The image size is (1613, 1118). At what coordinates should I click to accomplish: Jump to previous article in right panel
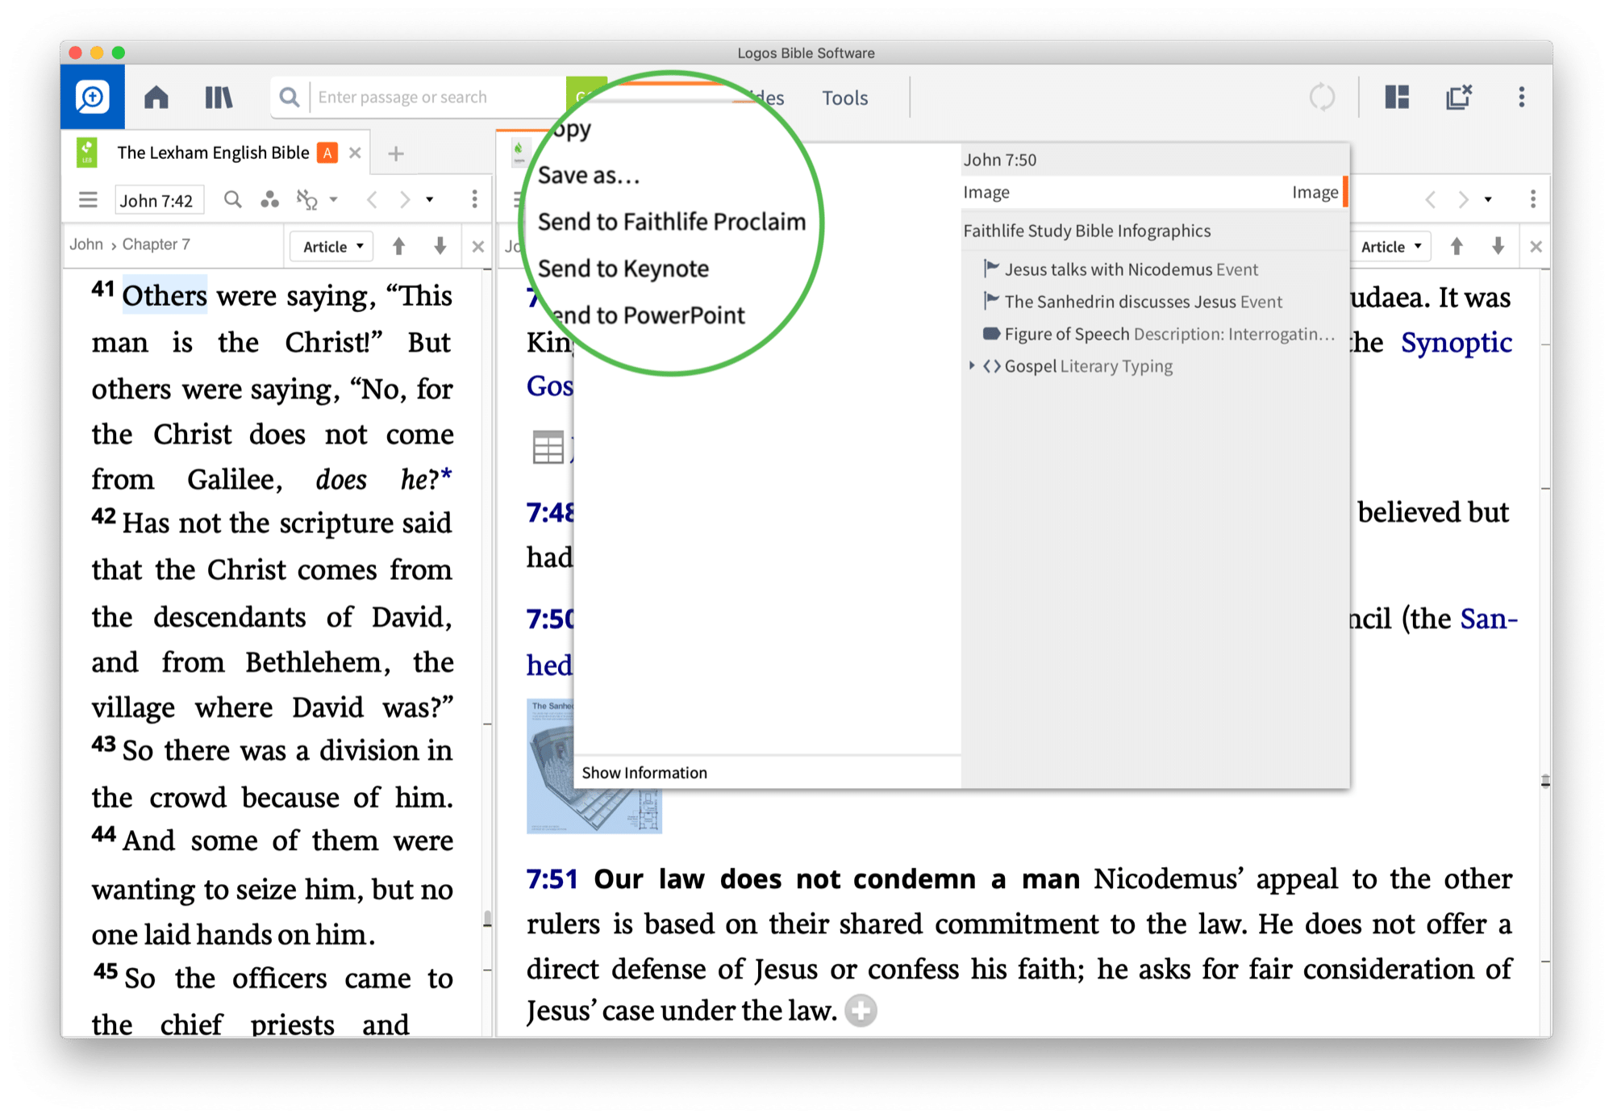click(x=1457, y=246)
